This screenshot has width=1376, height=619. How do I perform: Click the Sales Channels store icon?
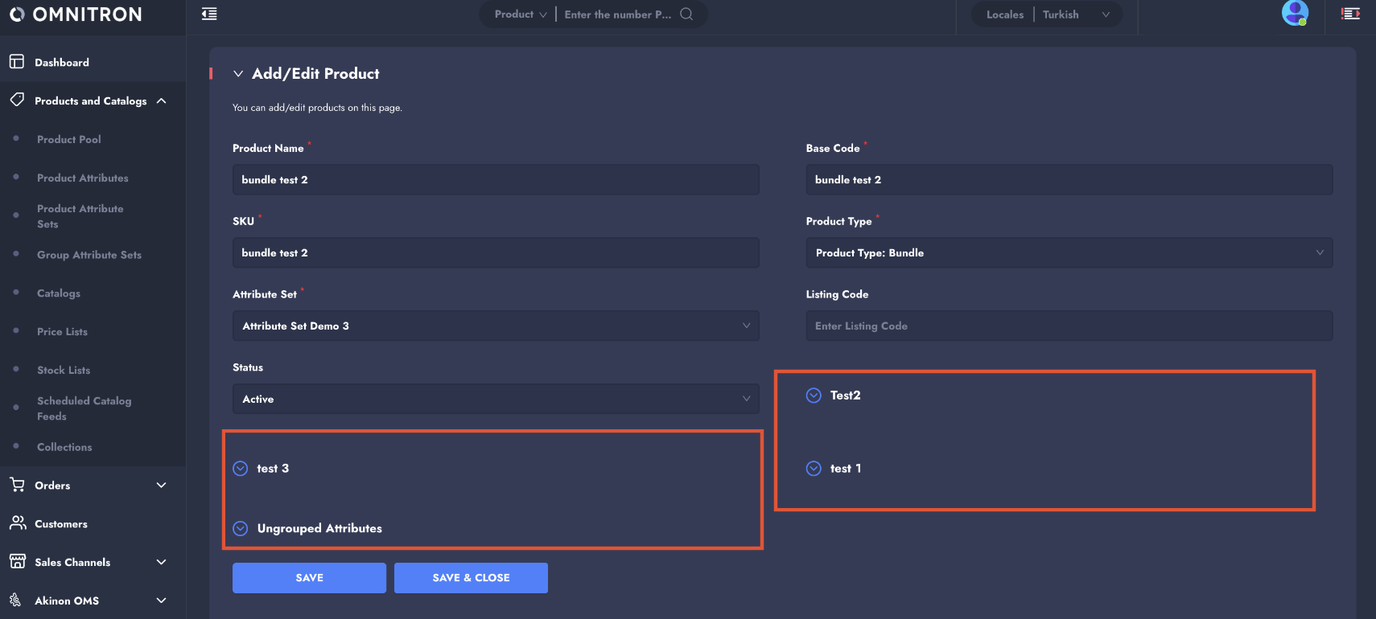(x=17, y=562)
